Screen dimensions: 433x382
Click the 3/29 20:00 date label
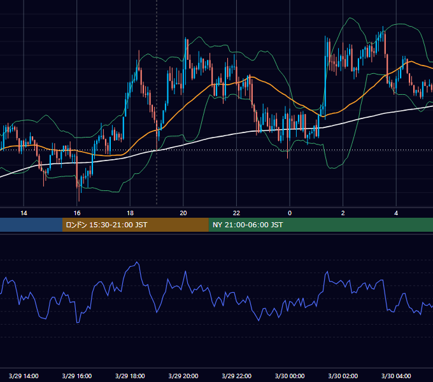(x=183, y=376)
